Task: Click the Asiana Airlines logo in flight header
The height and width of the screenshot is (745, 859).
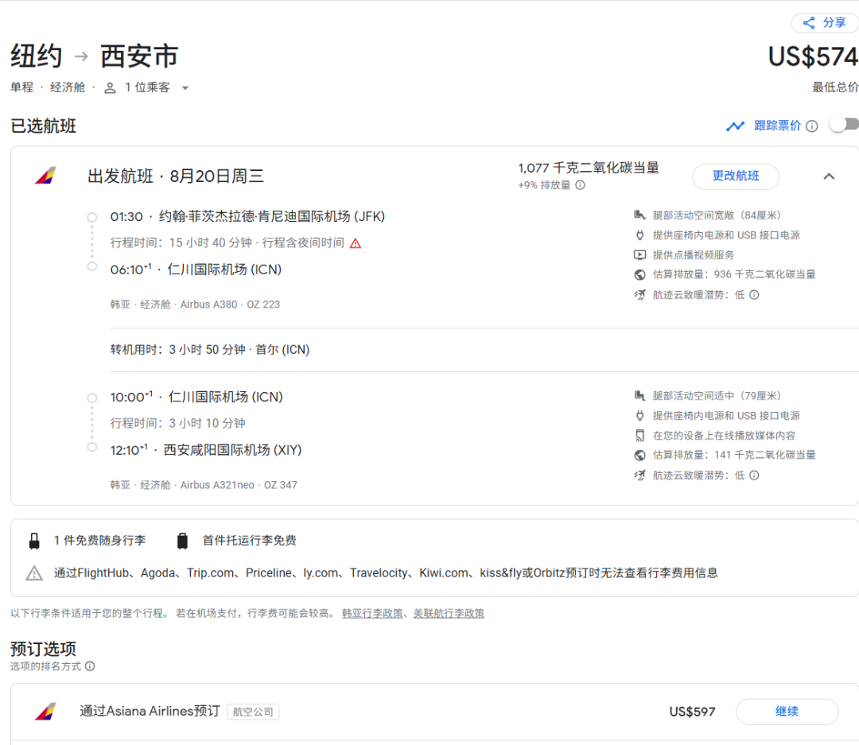Action: tap(45, 176)
